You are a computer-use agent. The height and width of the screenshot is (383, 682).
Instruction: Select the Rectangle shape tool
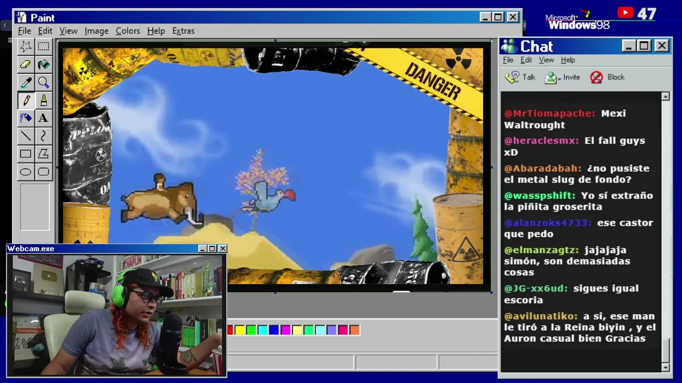[26, 154]
